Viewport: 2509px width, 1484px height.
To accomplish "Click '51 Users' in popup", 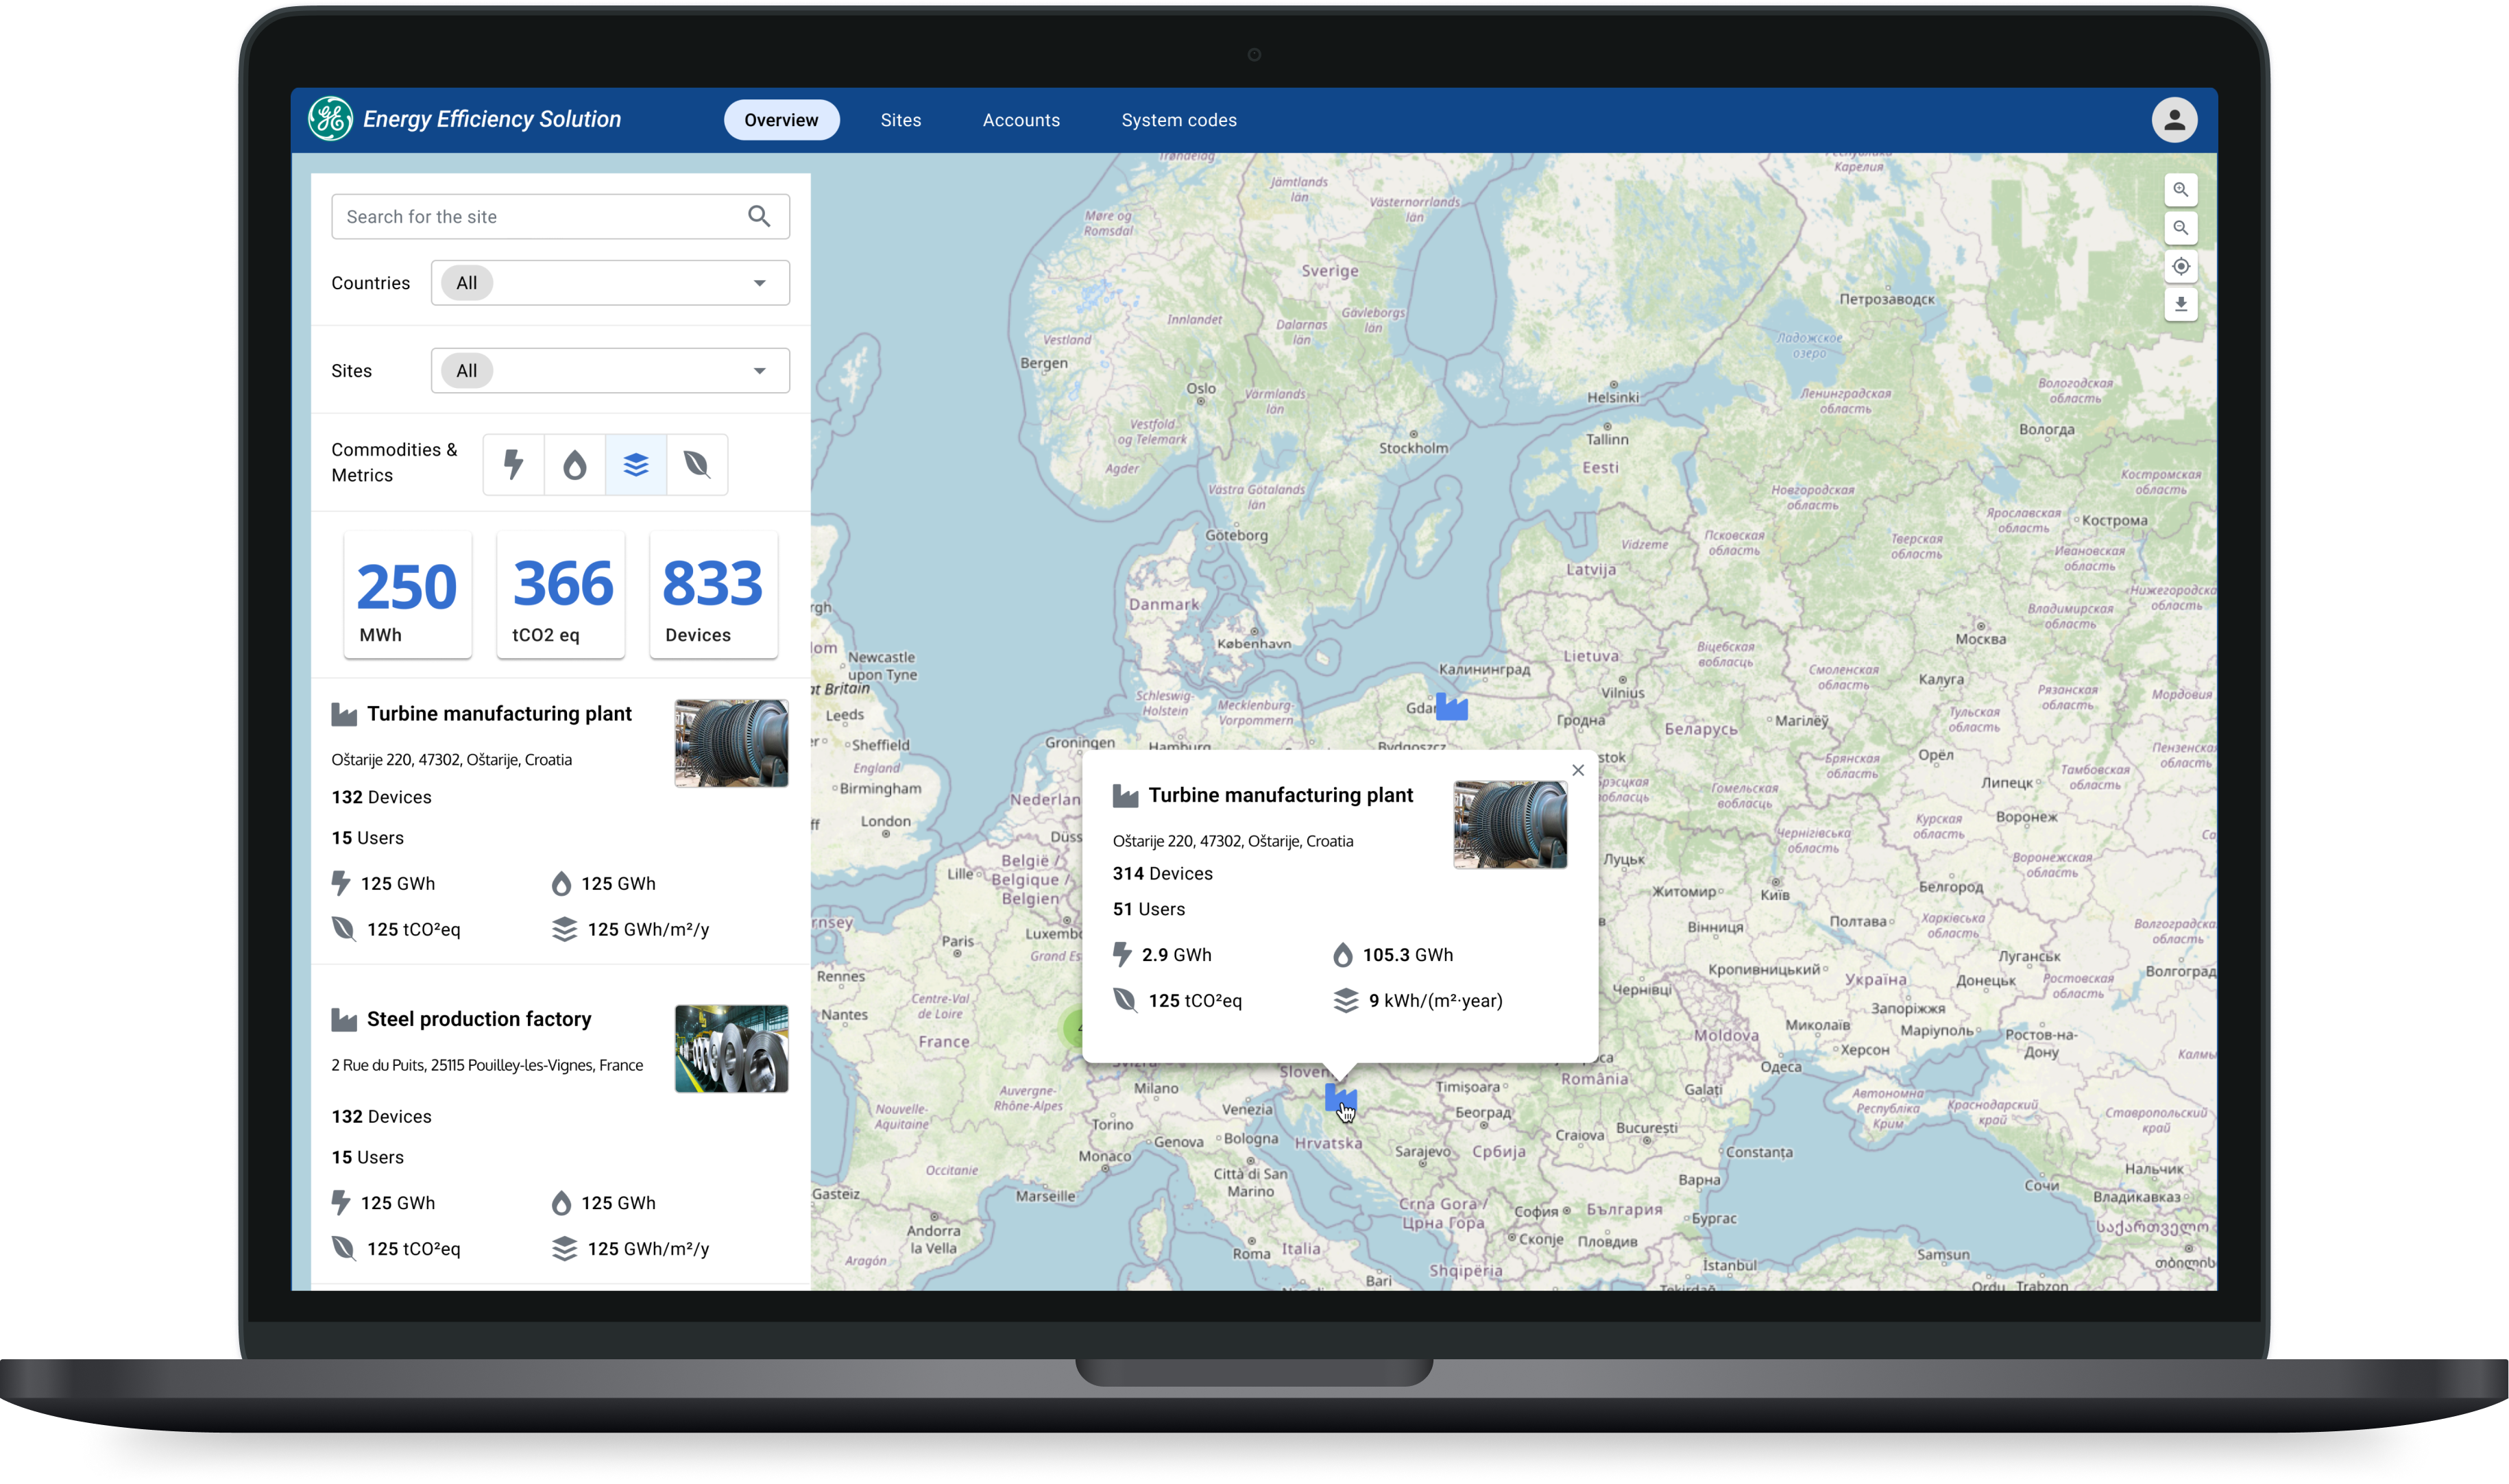I will click(x=1148, y=909).
